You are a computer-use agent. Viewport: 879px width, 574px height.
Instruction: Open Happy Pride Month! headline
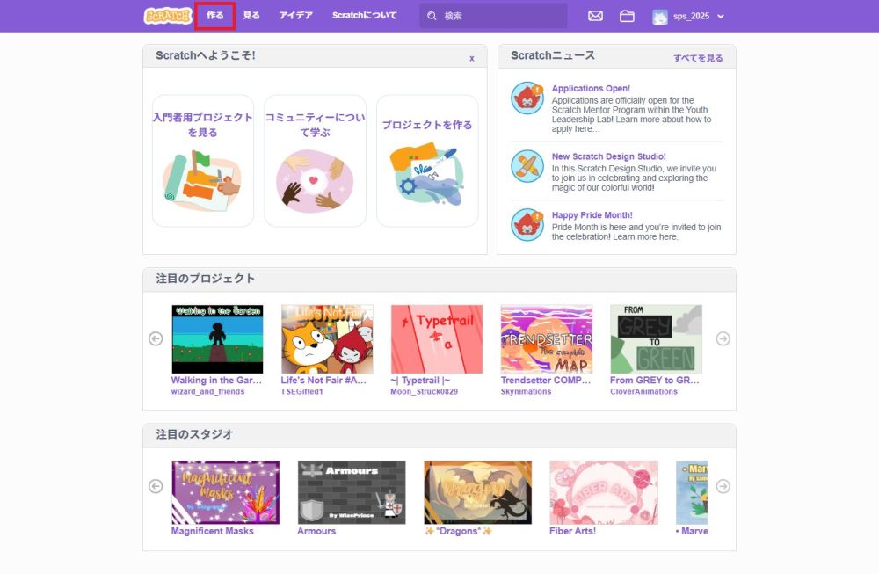tap(592, 215)
